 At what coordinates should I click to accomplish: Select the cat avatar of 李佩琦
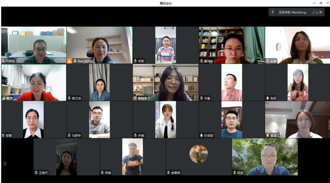[199, 154]
